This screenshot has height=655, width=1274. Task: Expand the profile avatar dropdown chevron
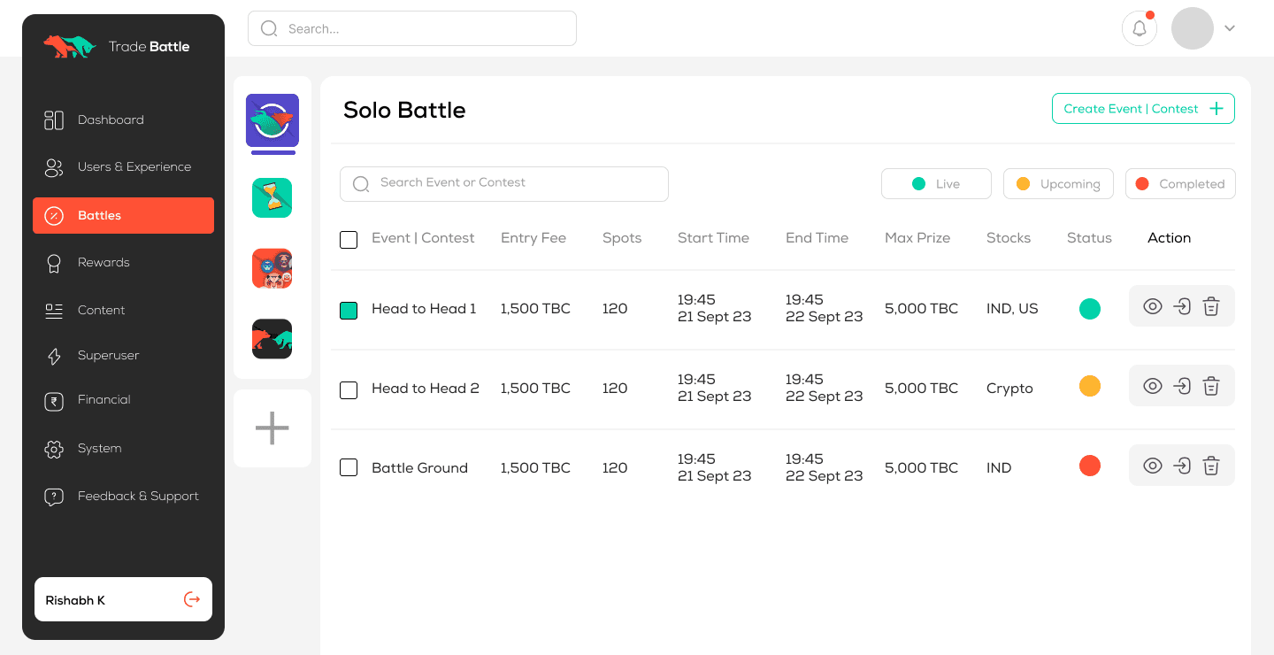(x=1230, y=28)
